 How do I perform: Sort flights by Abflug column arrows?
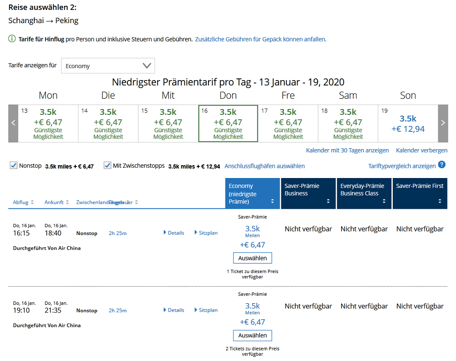[33, 203]
